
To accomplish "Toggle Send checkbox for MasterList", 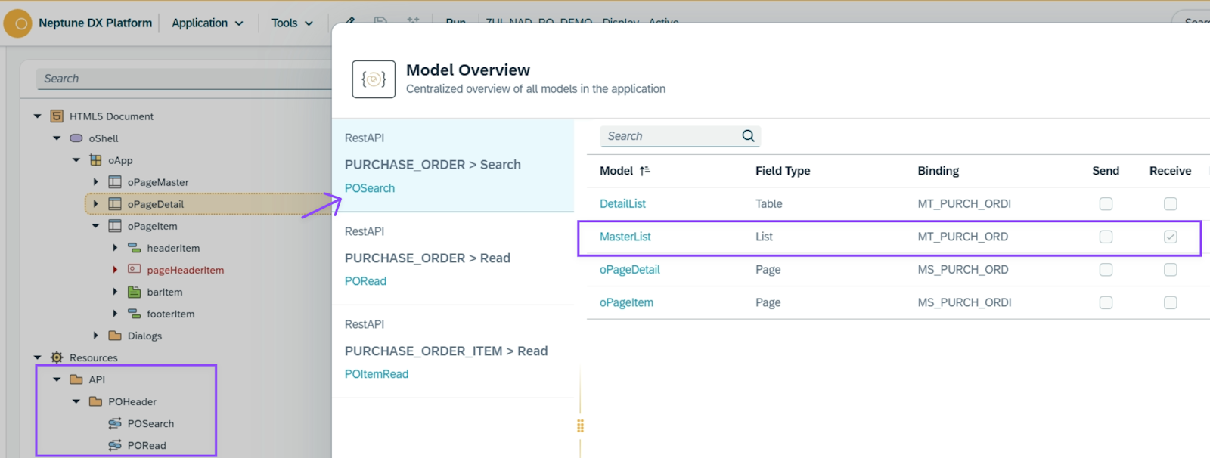I will pyautogui.click(x=1106, y=237).
